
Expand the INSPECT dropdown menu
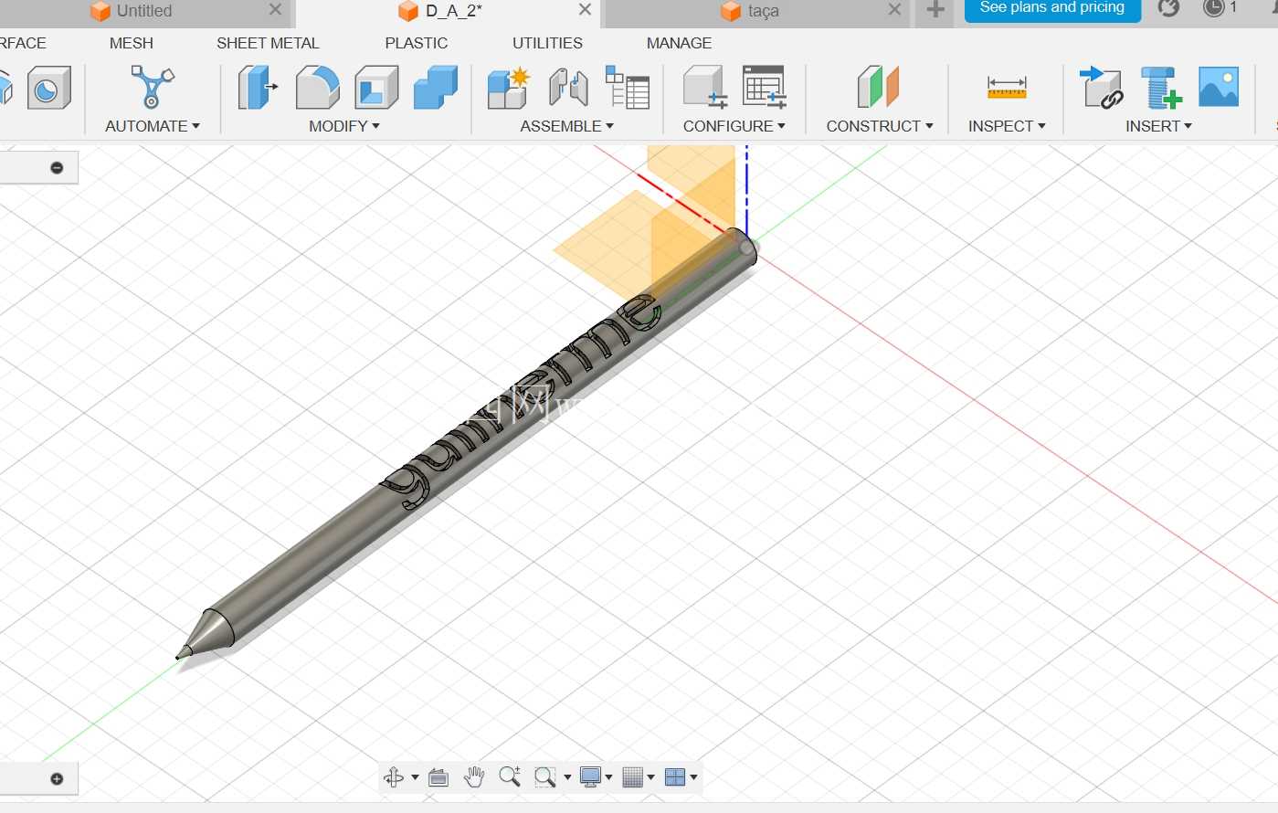coord(1007,126)
